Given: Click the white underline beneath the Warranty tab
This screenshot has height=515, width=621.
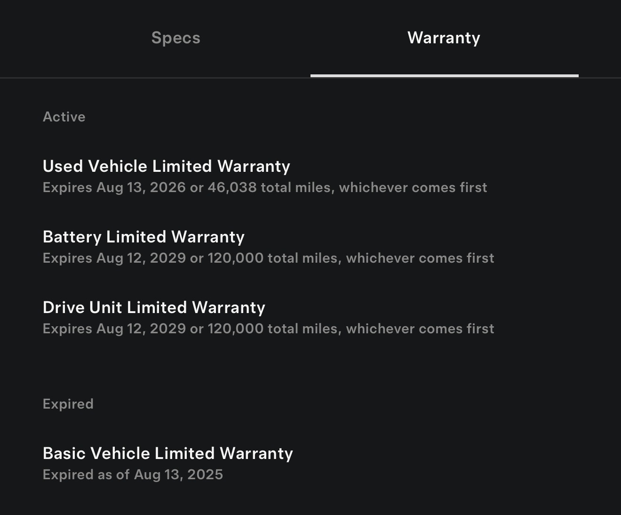Looking at the screenshot, I should (445, 76).
